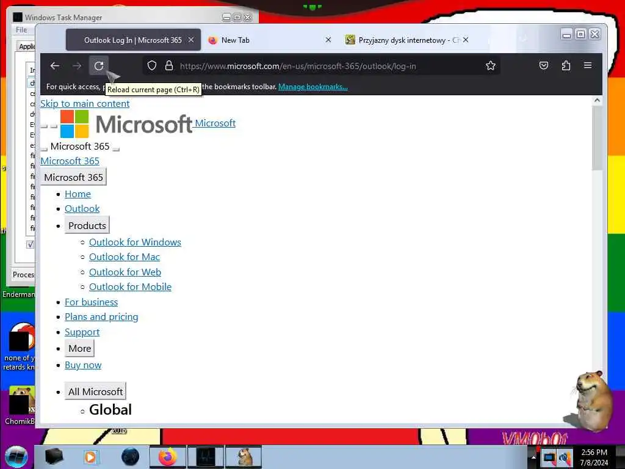Image resolution: width=625 pixels, height=469 pixels.
Task: Open the Firefox hamburger application menu
Action: coord(588,65)
